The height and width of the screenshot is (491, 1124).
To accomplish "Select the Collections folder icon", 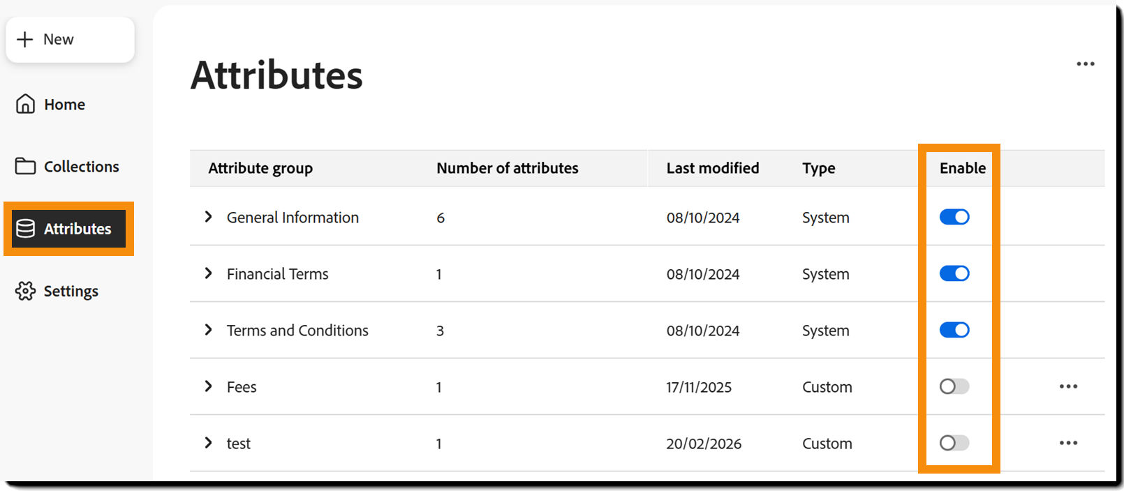I will coord(25,166).
